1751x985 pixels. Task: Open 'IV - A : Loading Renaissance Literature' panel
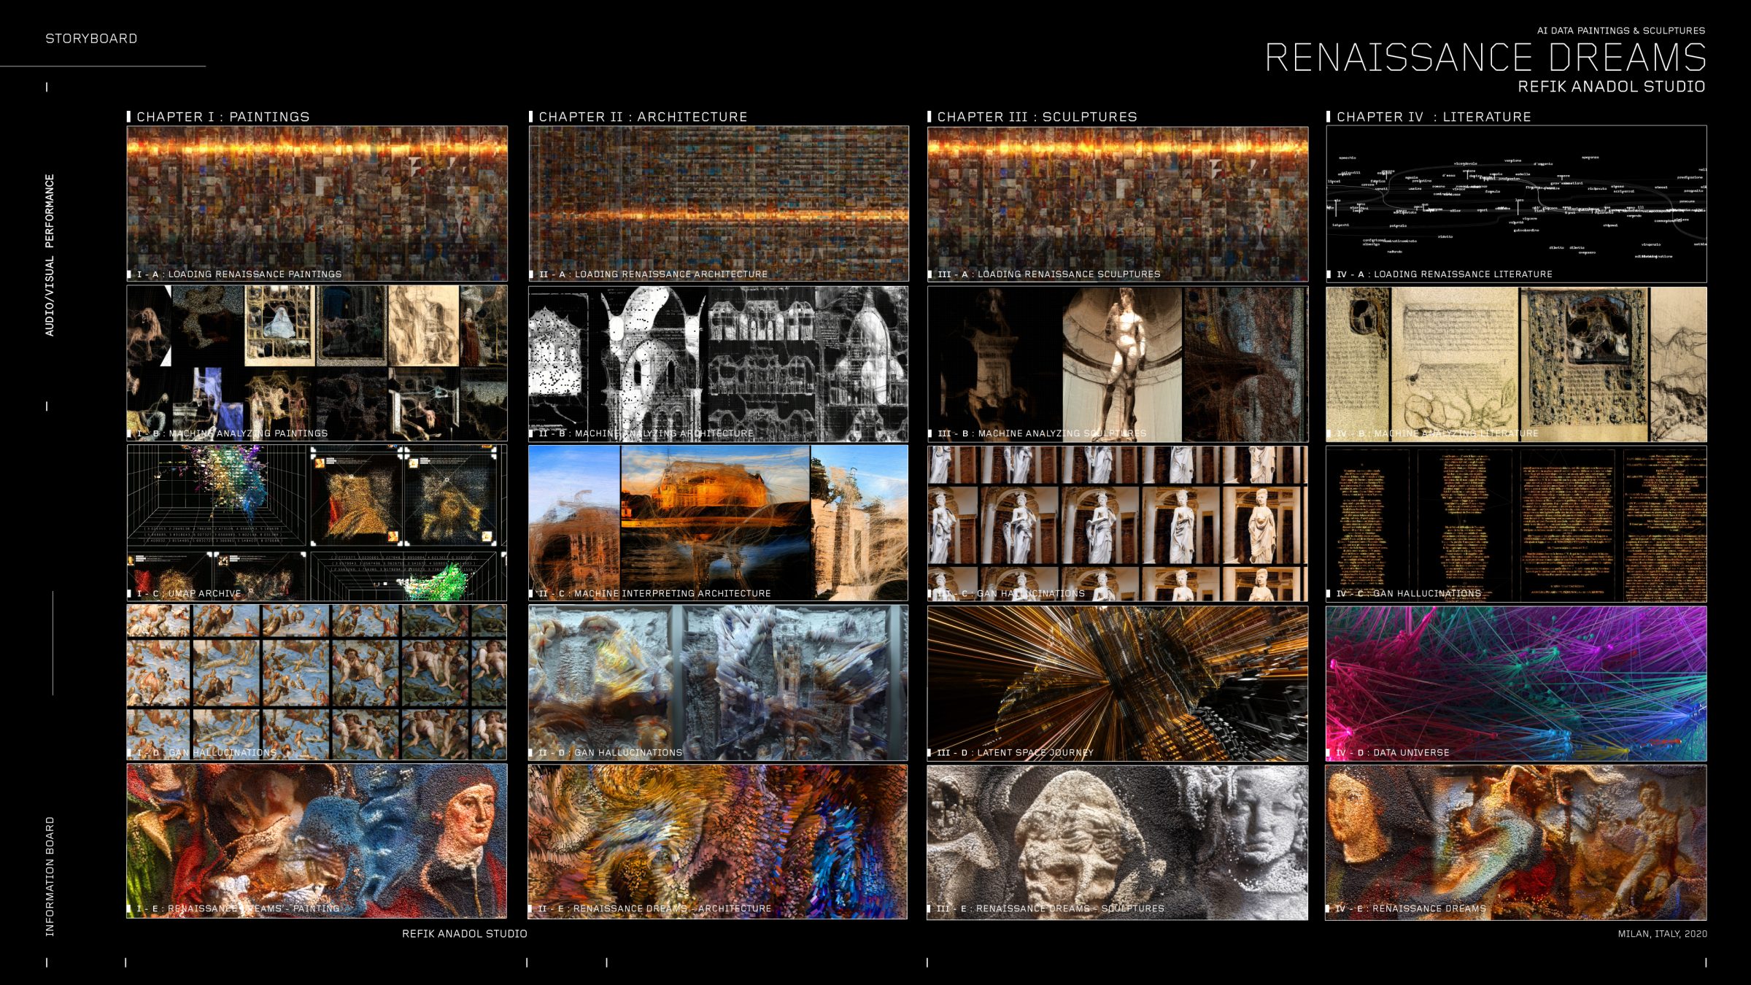coord(1516,204)
